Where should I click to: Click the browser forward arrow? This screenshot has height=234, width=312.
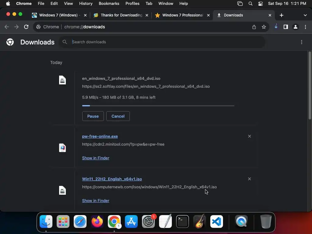(16, 27)
